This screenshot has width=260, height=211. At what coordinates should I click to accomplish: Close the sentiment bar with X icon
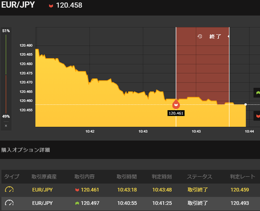[x=6, y=126]
